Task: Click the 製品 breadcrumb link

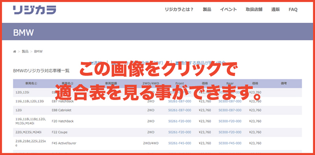Action: pyautogui.click(x=25, y=52)
